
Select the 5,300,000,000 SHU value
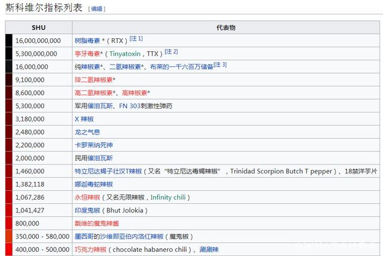pyautogui.click(x=36, y=54)
